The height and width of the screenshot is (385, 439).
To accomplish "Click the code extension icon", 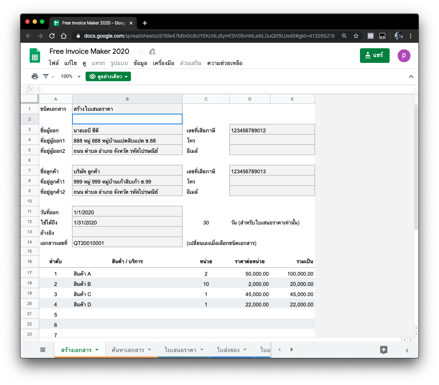I will point(371,36).
